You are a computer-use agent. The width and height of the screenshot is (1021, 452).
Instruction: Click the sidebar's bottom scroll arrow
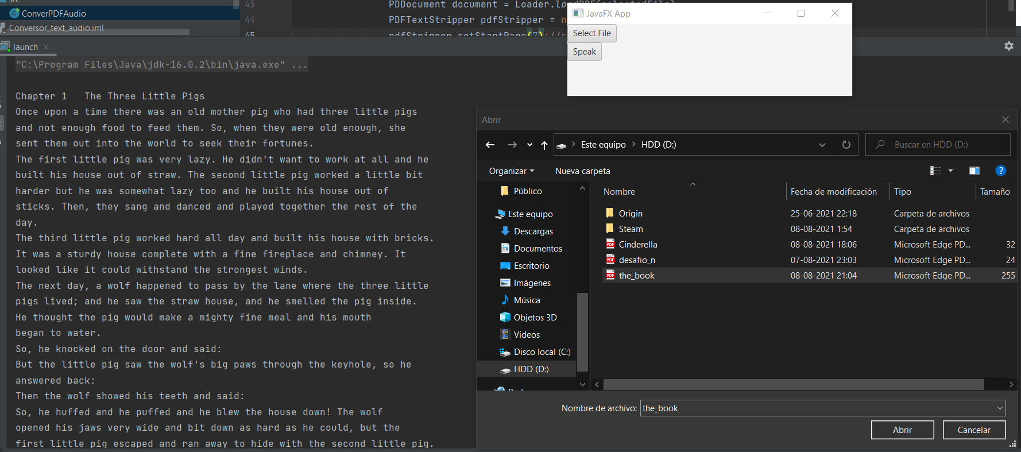point(582,384)
